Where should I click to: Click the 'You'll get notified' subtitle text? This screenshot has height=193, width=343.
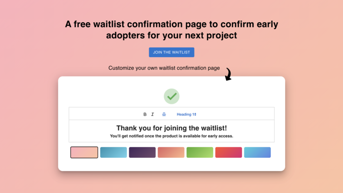click(x=171, y=136)
